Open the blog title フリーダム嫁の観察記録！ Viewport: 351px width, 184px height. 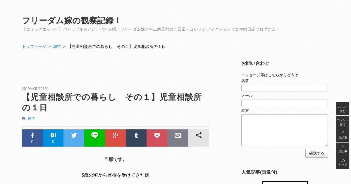[x=71, y=21]
